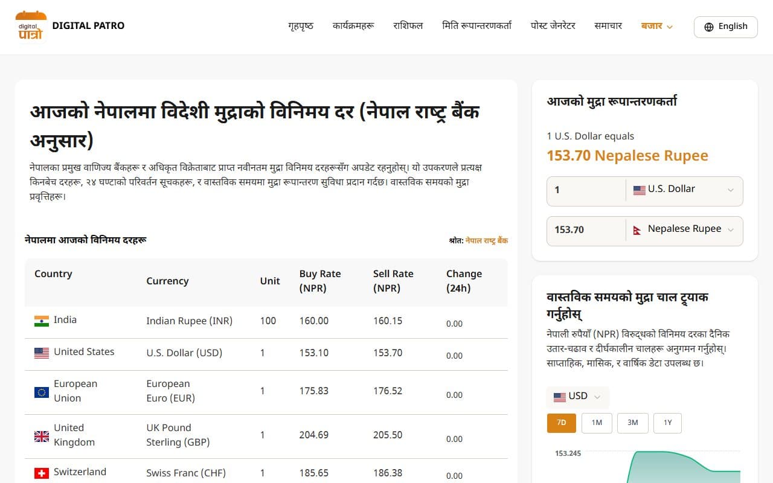Click Indian Rupee (INR) cell
This screenshot has width=773, height=483.
tap(189, 321)
